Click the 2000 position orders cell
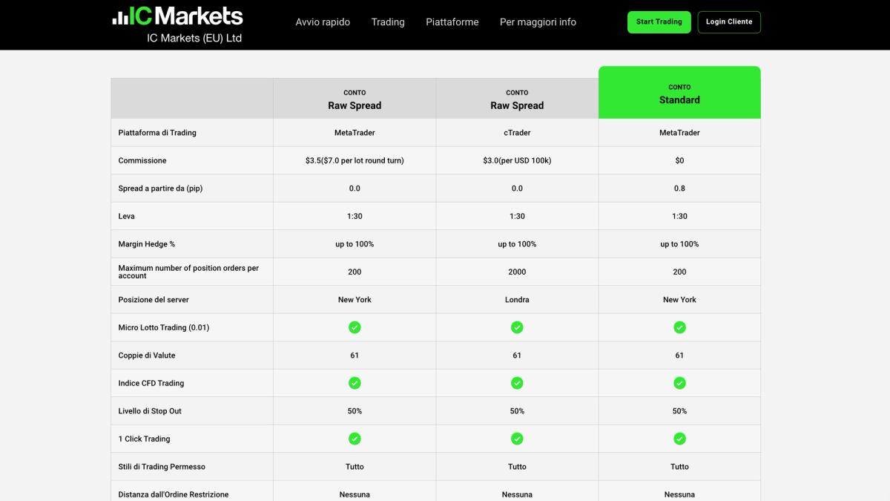890x501 pixels. [x=517, y=272]
